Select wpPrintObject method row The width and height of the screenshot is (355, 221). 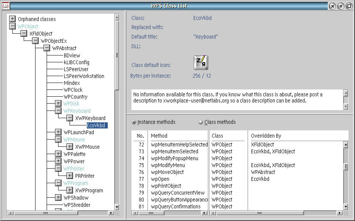pos(166,186)
